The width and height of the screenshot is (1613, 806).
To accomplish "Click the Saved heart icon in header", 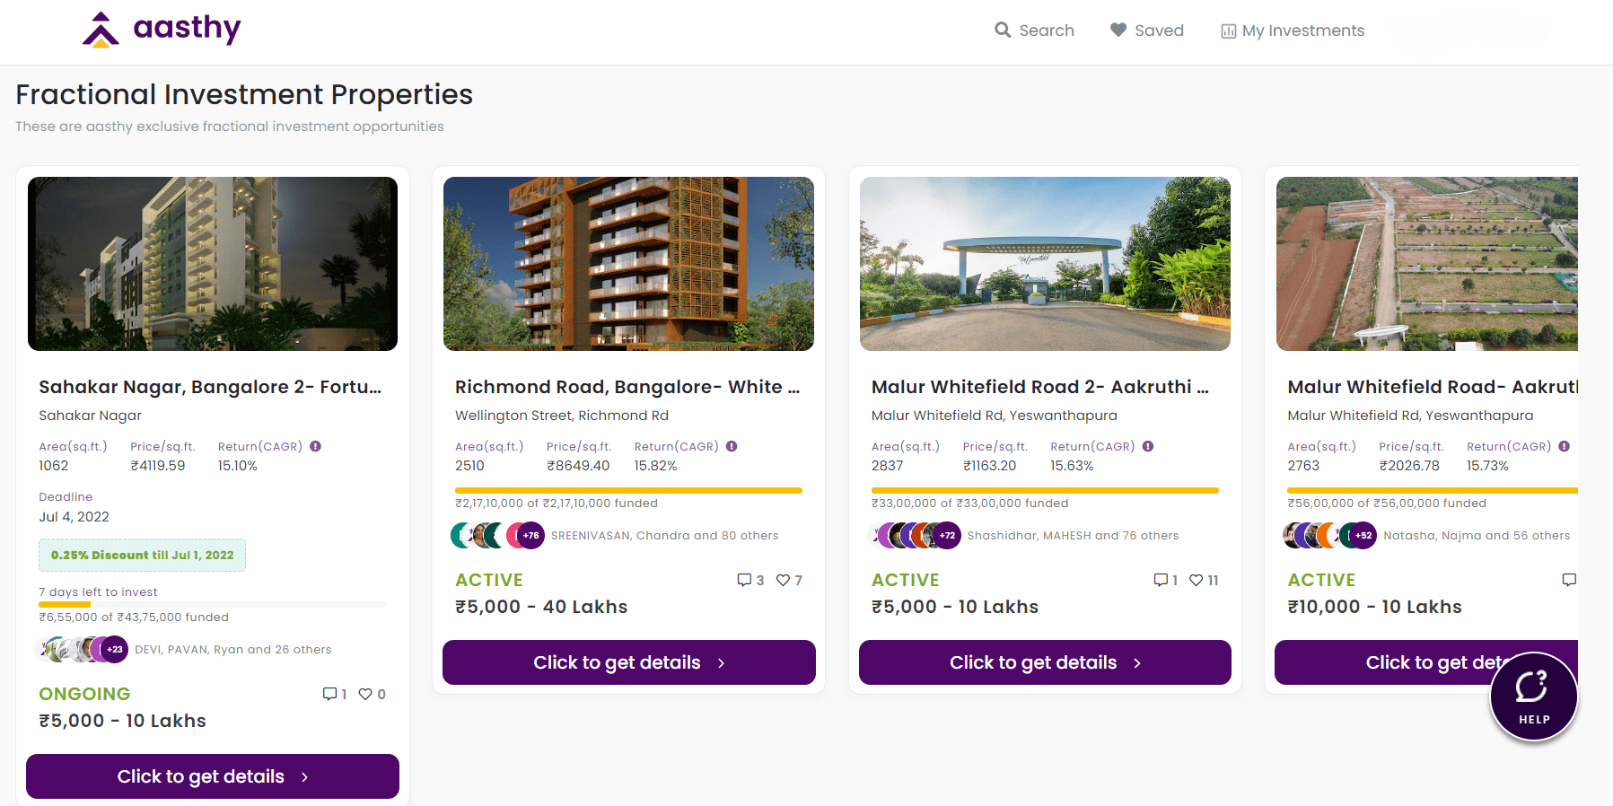I will click(1118, 30).
